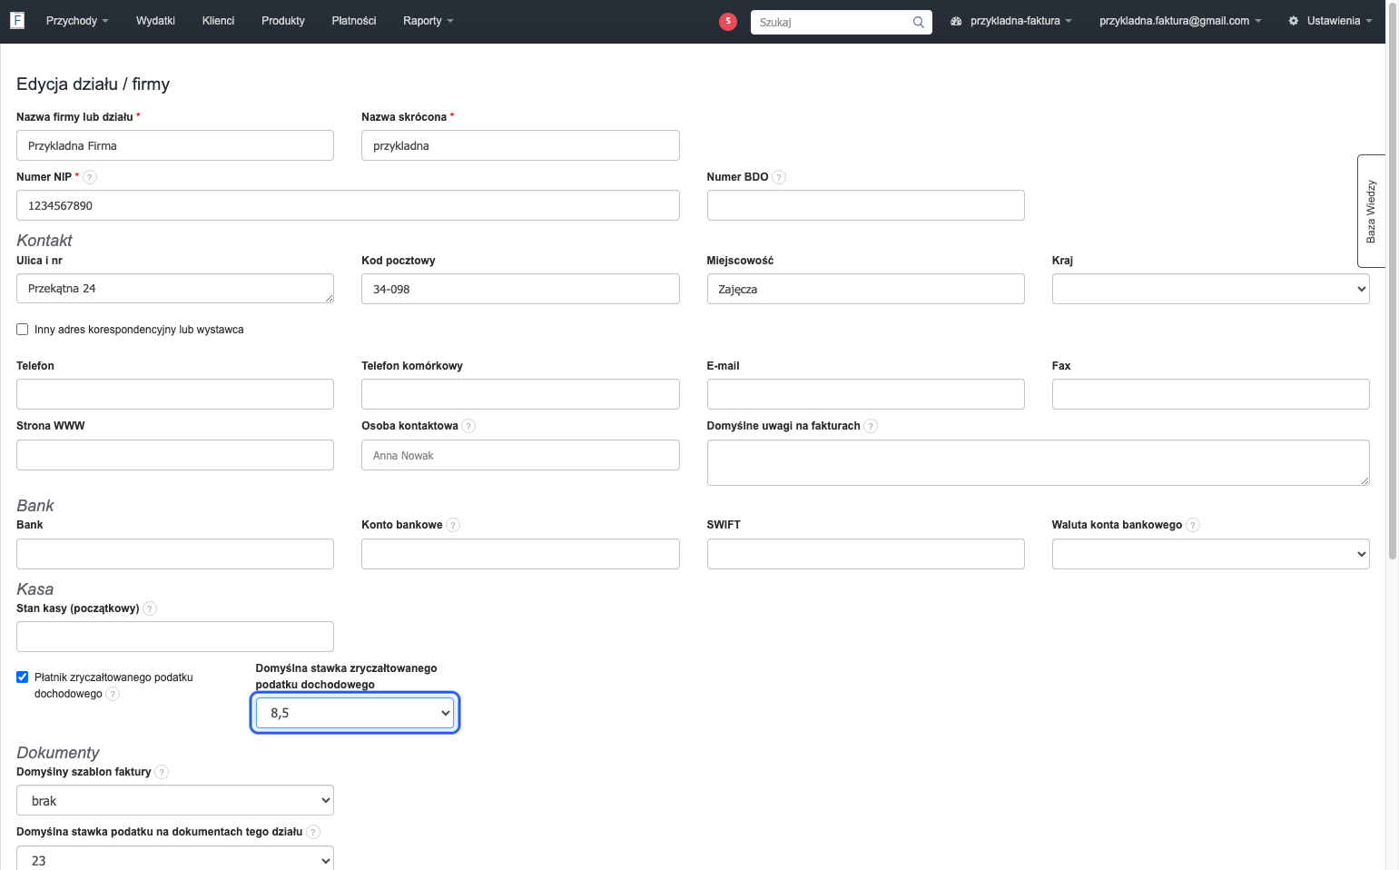Go to Klienci in the navbar

pyautogui.click(x=218, y=21)
